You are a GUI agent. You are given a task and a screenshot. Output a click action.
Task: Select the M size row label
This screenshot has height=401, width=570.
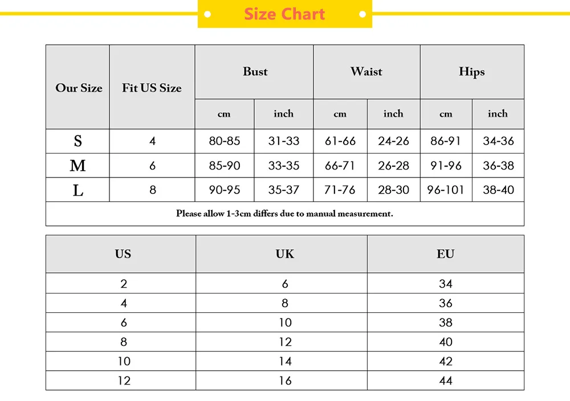(78, 166)
